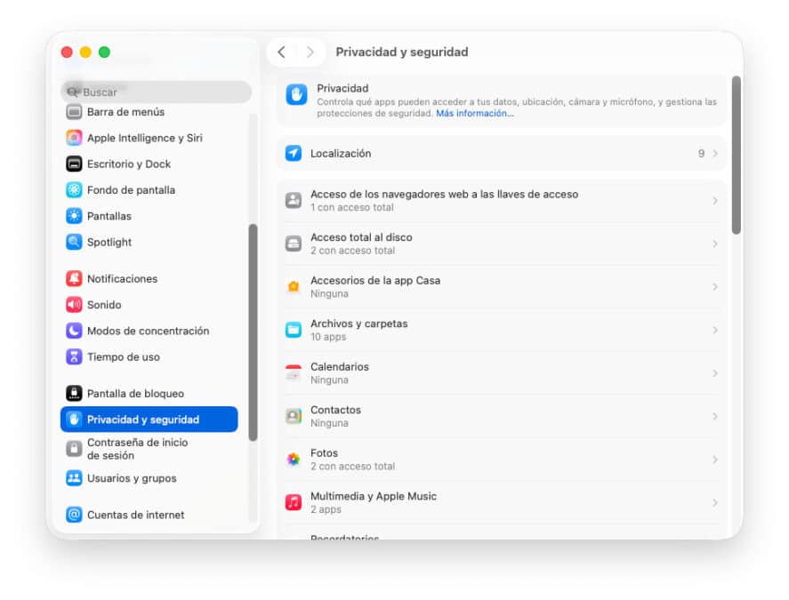Select the Notificaciones sidebar icon

(x=73, y=278)
